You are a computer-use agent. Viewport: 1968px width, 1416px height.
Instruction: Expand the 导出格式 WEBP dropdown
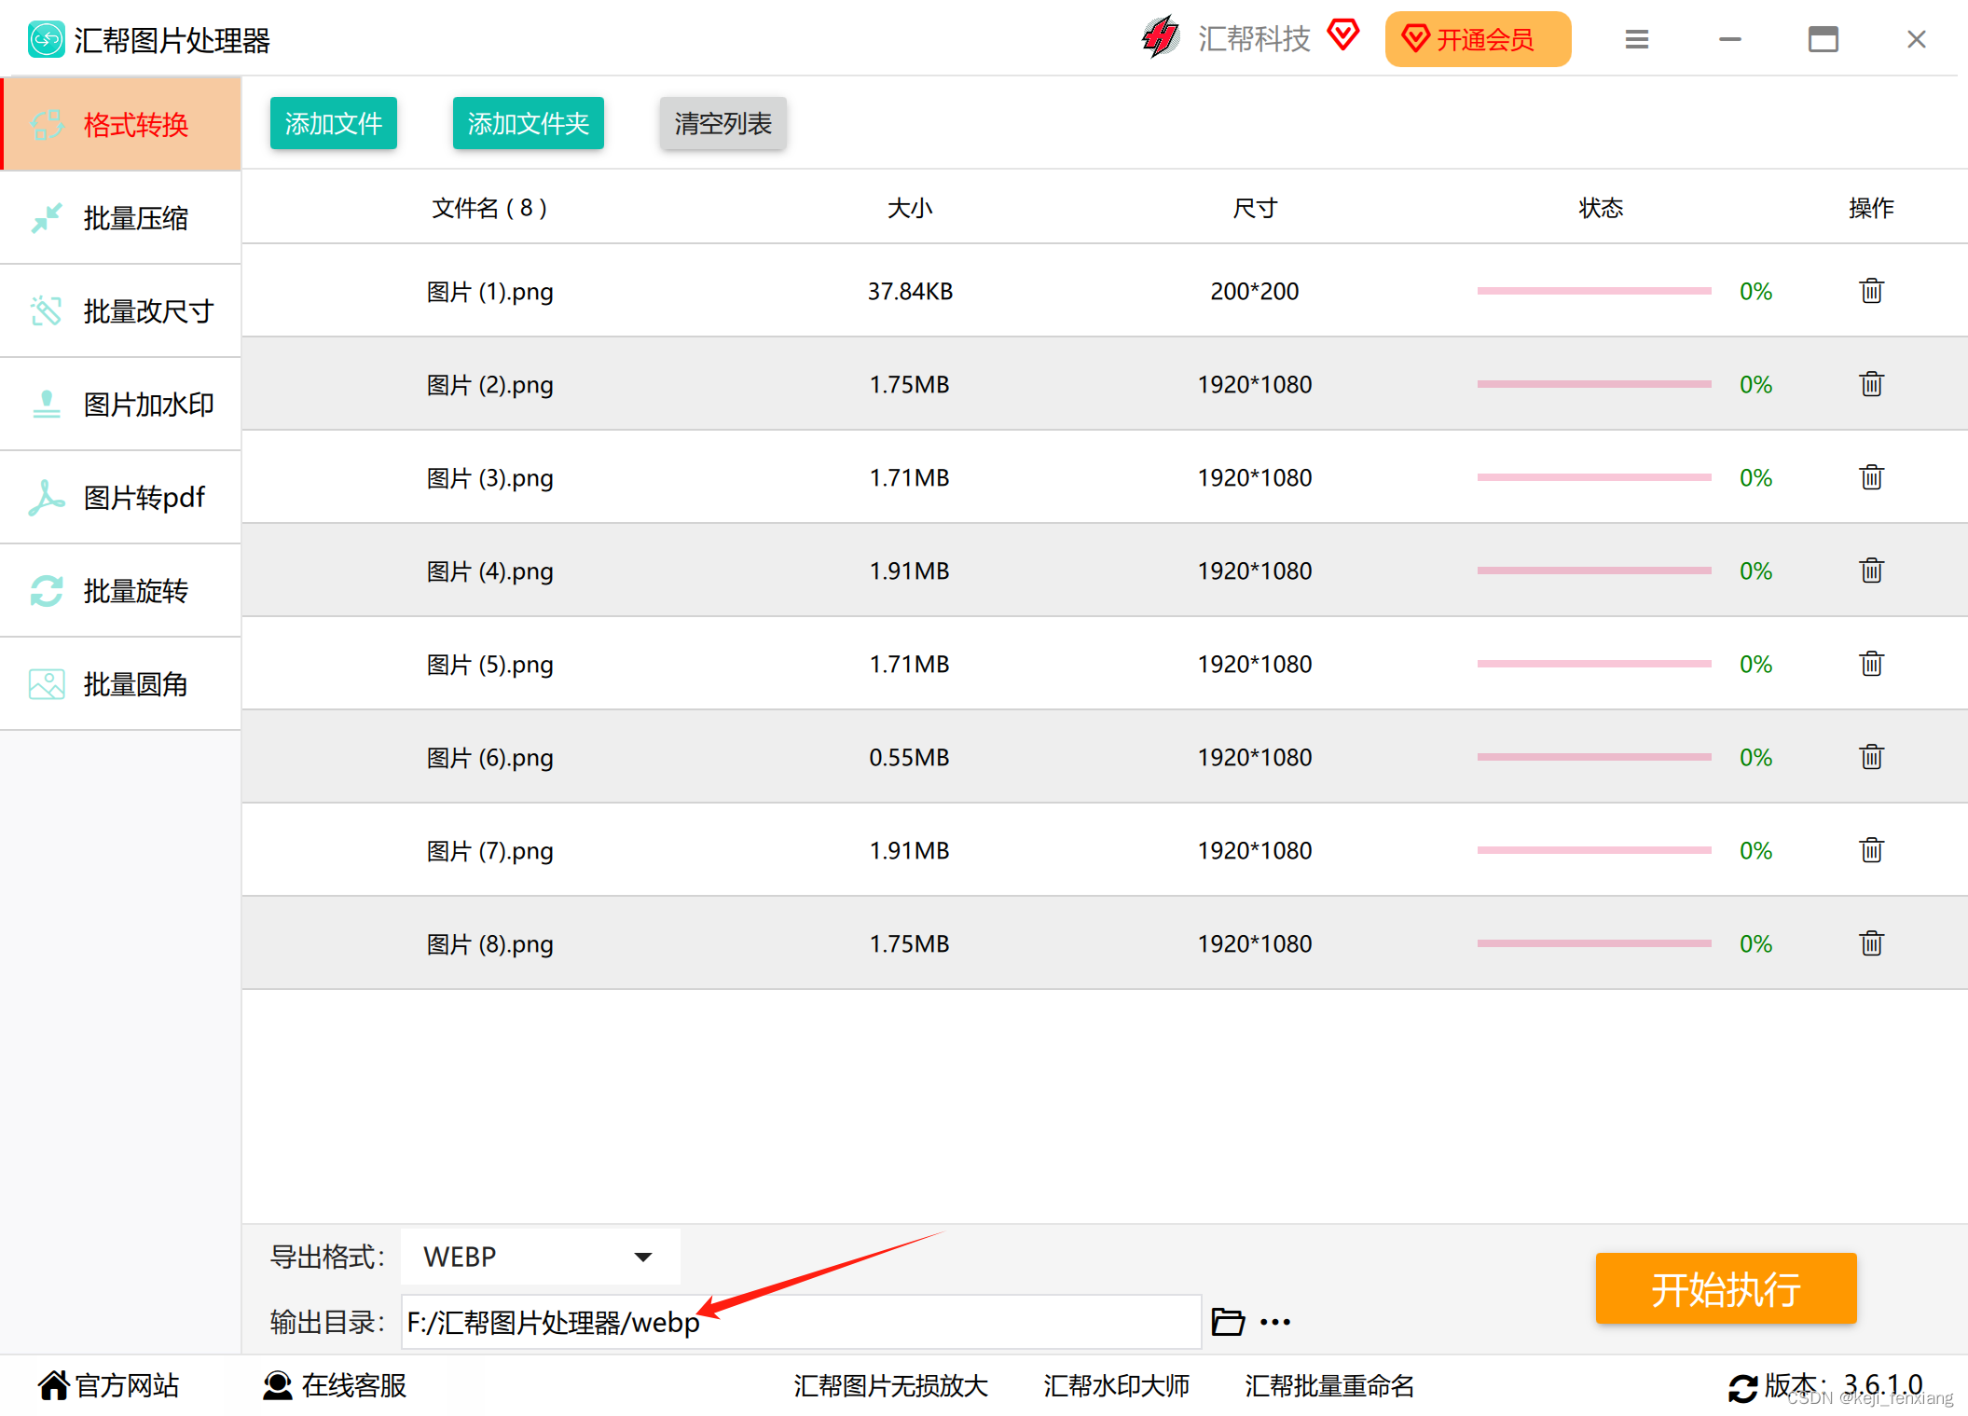coord(540,1257)
